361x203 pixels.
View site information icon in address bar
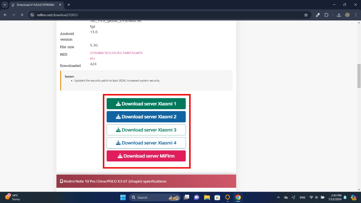(x=32, y=15)
